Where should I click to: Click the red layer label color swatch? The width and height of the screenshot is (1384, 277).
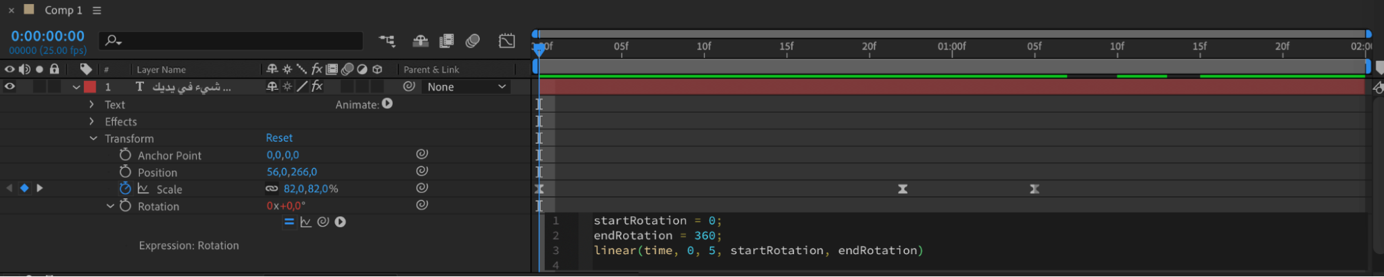point(90,87)
